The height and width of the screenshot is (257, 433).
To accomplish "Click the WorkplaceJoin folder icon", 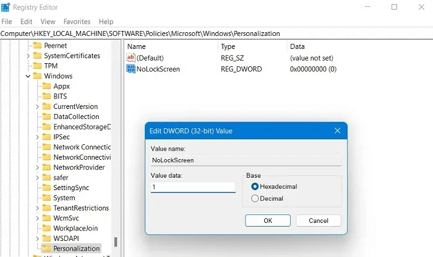I will (46, 229).
